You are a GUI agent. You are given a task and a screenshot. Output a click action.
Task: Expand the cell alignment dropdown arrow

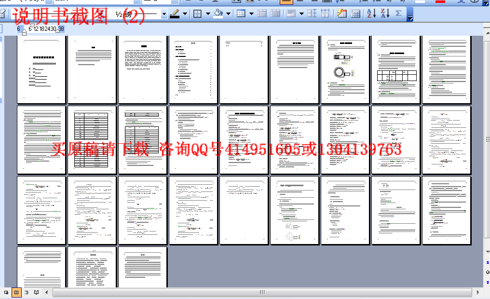tap(301, 14)
